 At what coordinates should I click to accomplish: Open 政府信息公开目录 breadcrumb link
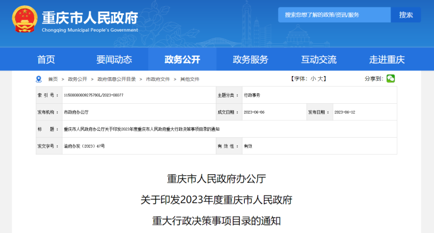click(x=116, y=79)
